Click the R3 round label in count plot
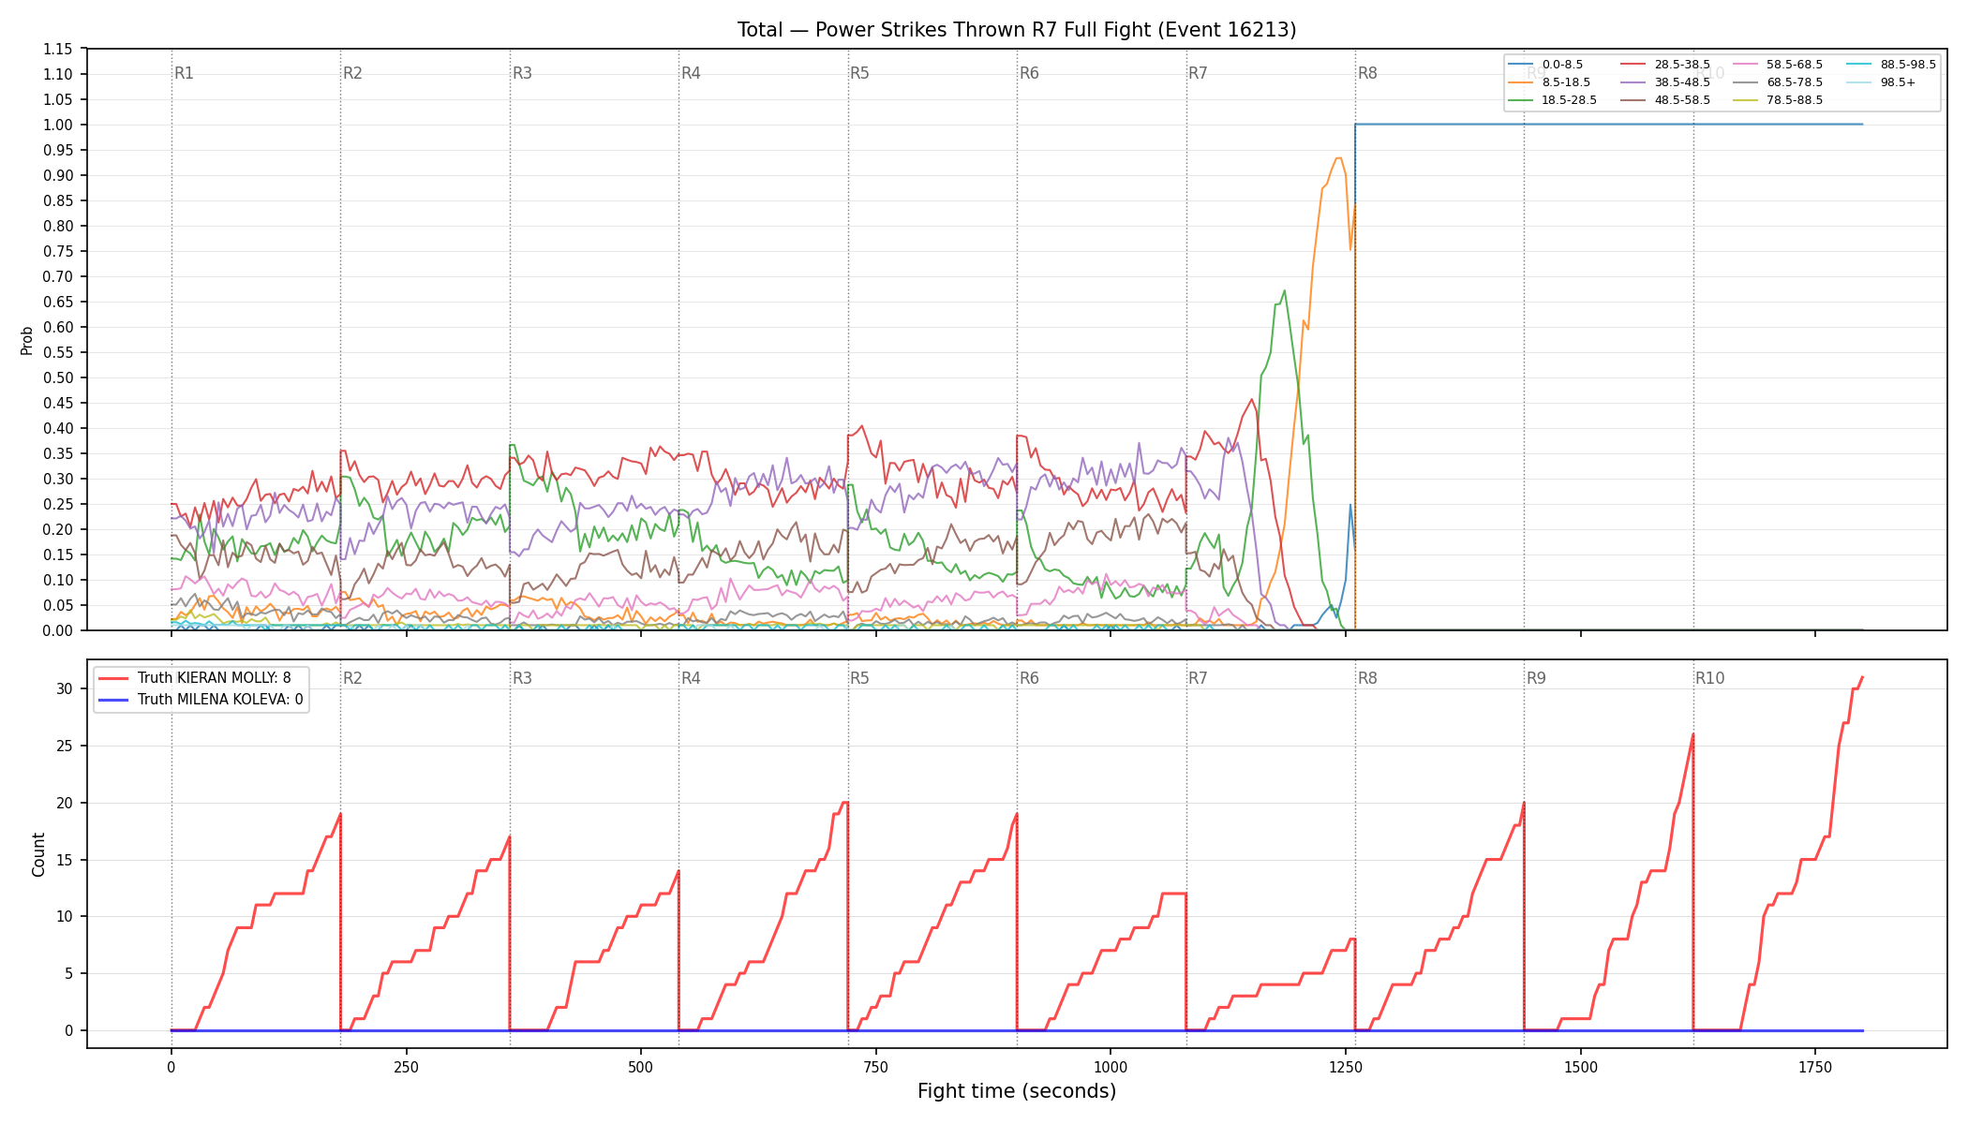The width and height of the screenshot is (1968, 1124). tap(522, 678)
